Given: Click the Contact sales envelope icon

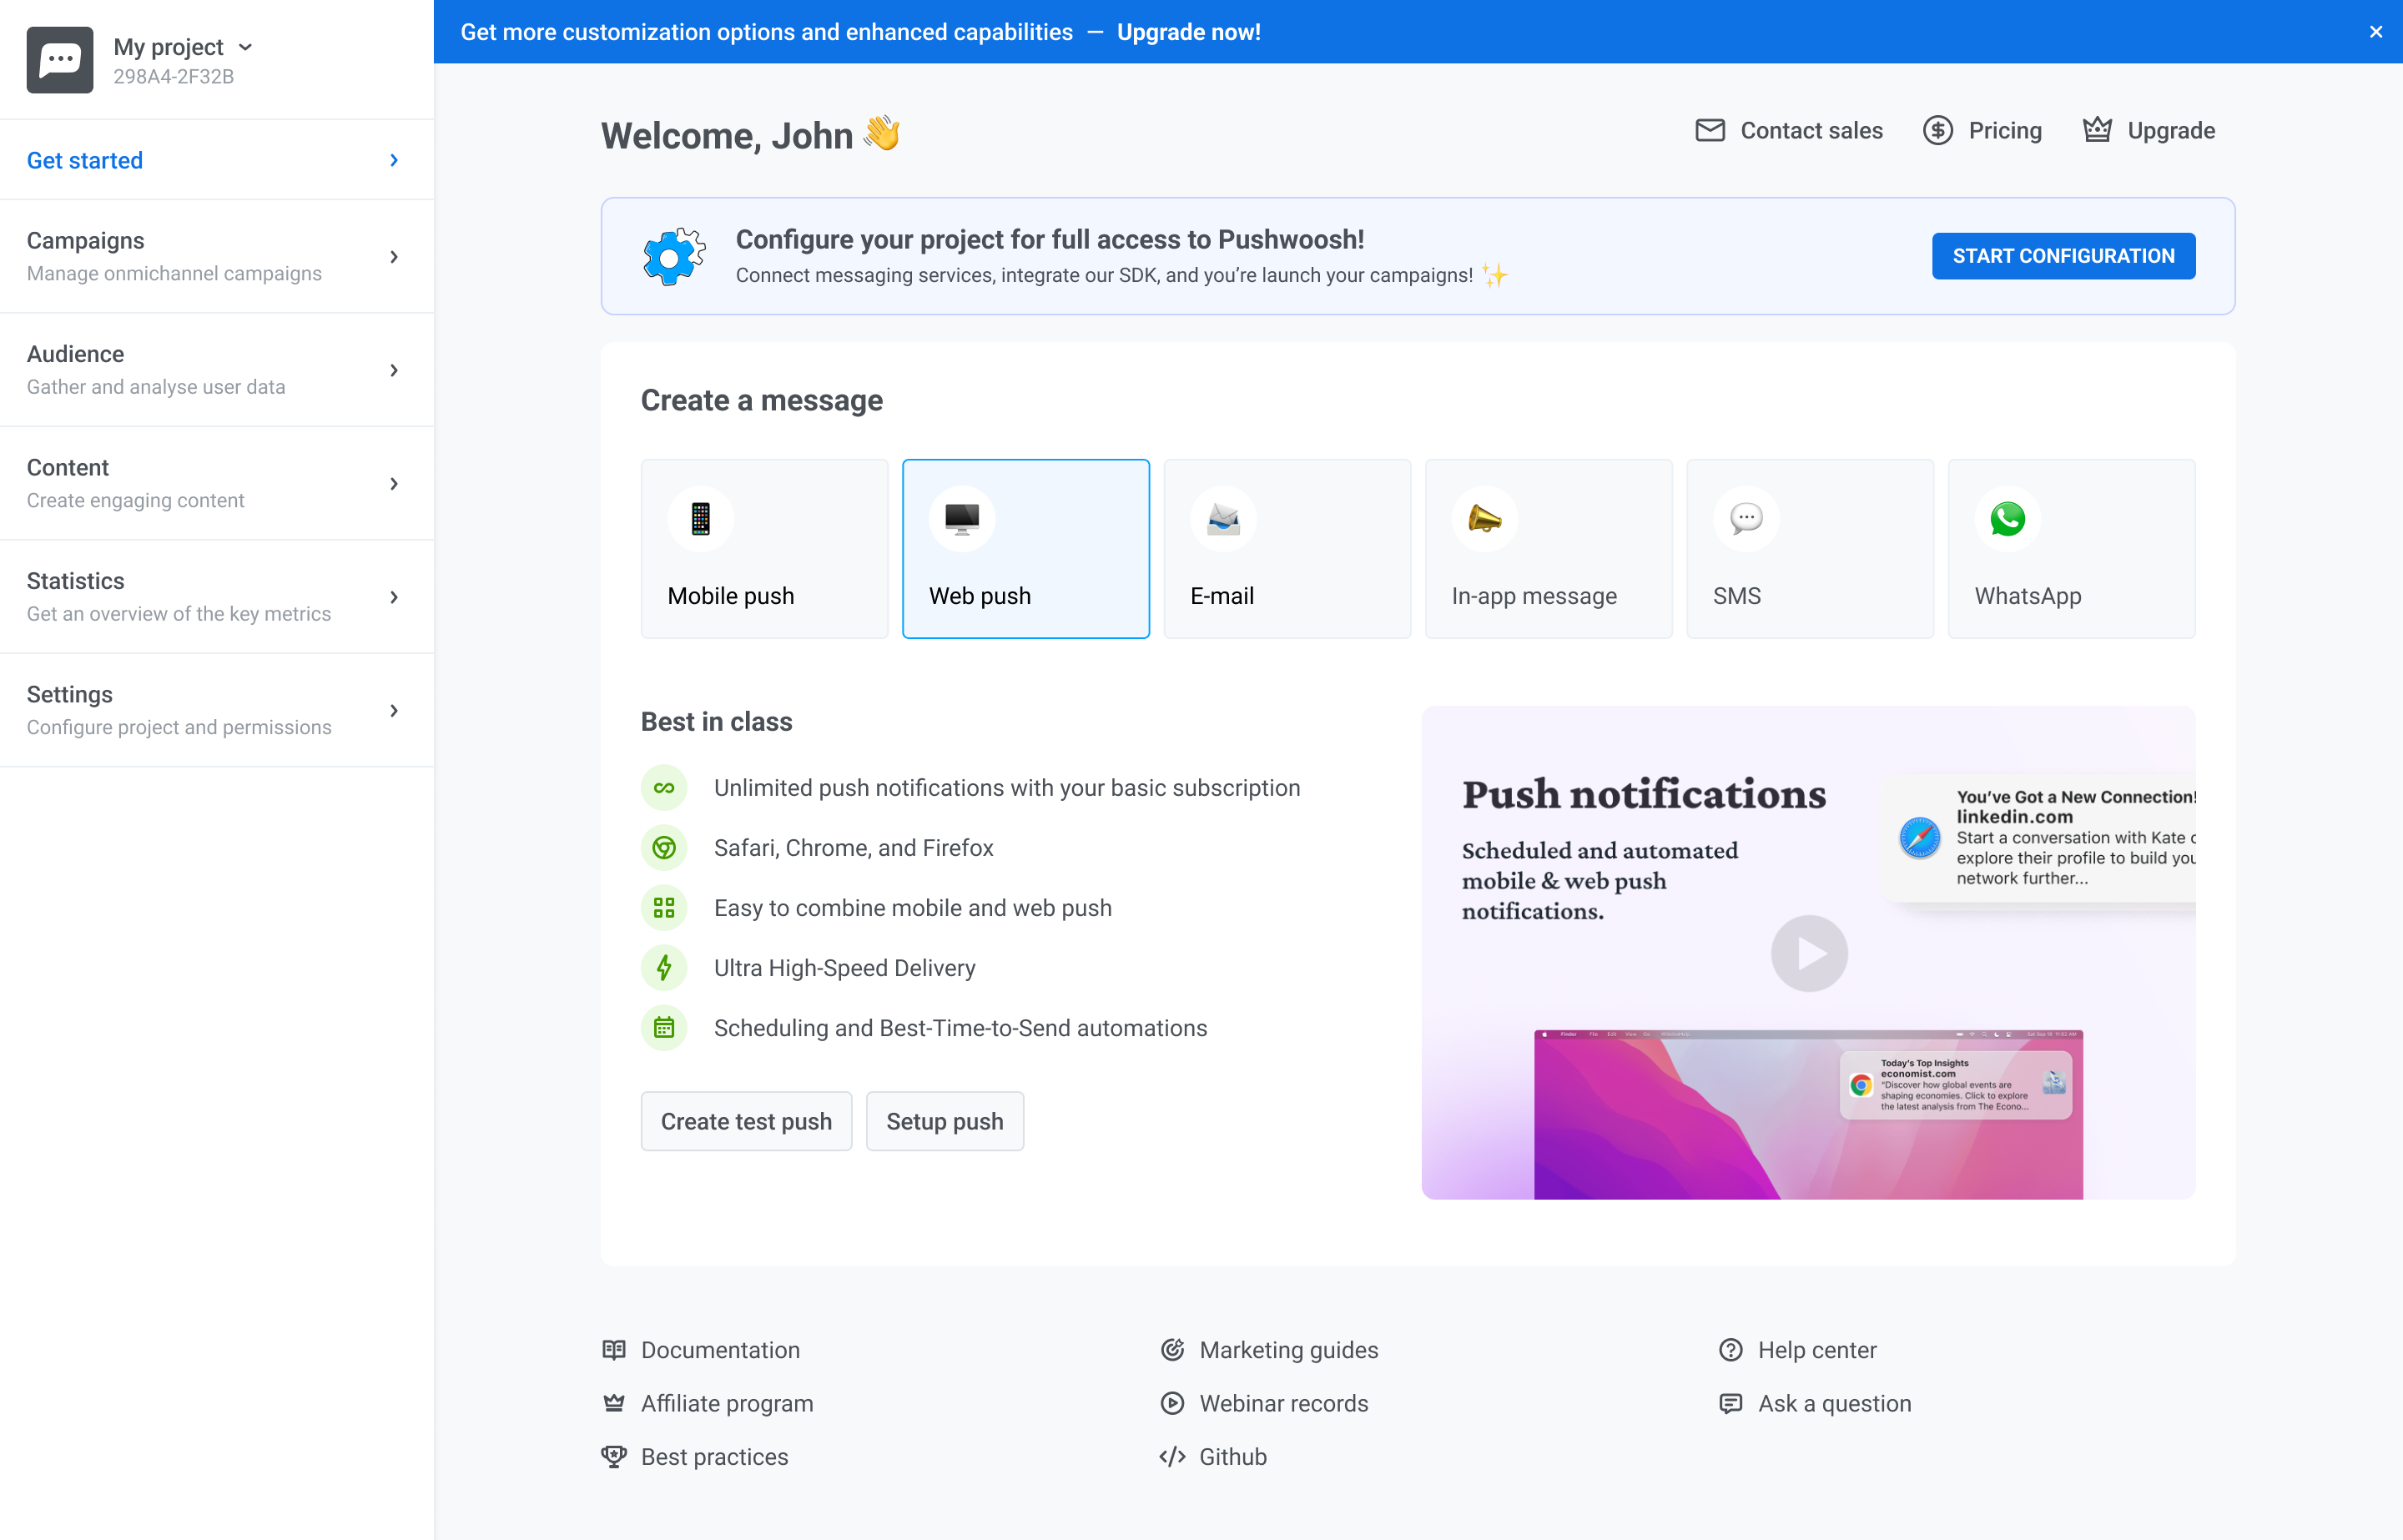Looking at the screenshot, I should (1710, 130).
